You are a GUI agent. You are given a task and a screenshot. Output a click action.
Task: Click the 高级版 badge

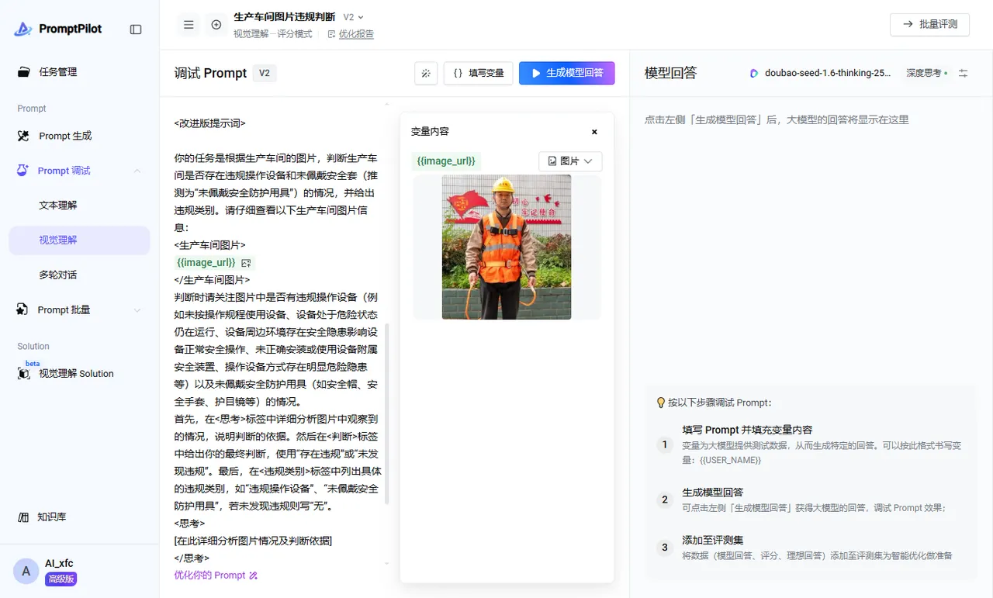[x=61, y=579]
